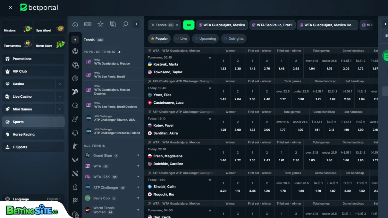
Task: Select the ice hockey stick icon
Action: [x=75, y=119]
